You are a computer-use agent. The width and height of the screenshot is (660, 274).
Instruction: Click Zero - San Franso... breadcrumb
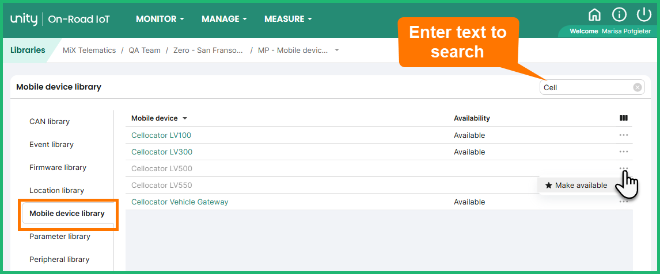[x=208, y=51]
